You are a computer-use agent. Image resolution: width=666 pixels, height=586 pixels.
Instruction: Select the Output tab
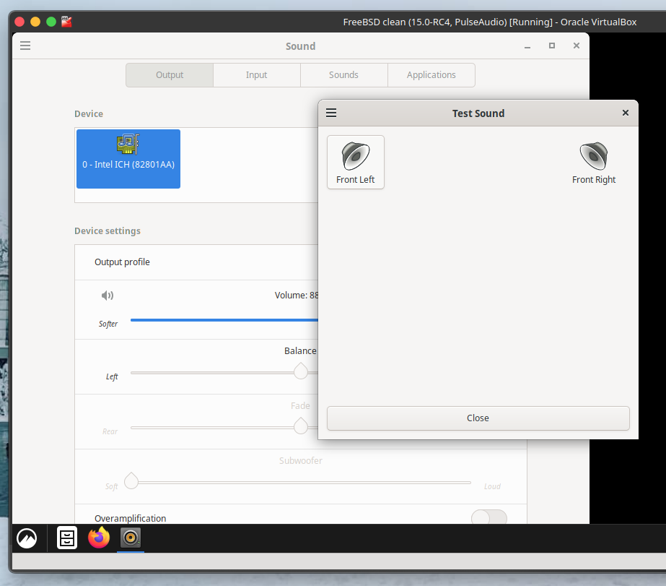(x=170, y=75)
